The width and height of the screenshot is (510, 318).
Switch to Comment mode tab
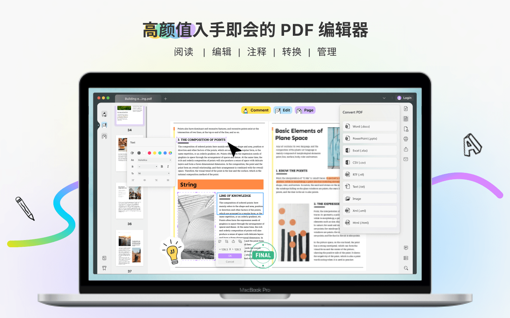click(x=256, y=110)
